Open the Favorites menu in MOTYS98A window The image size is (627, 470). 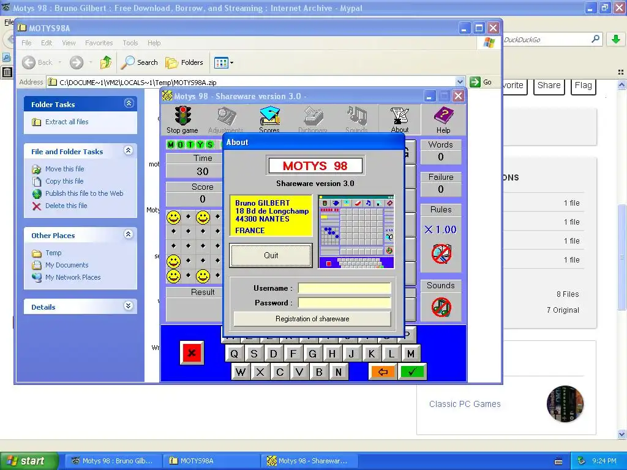99,43
